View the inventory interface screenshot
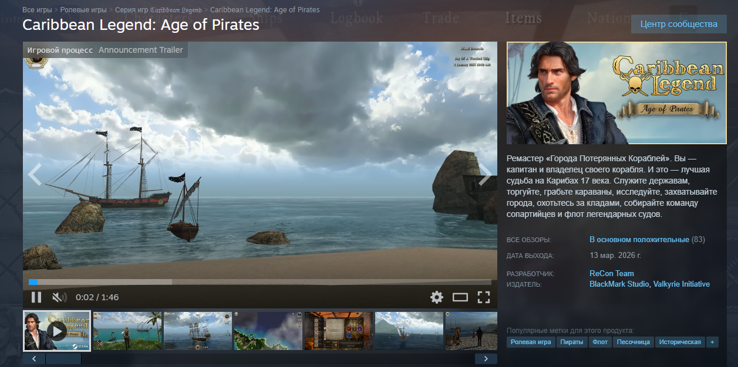The width and height of the screenshot is (738, 367). click(x=339, y=331)
